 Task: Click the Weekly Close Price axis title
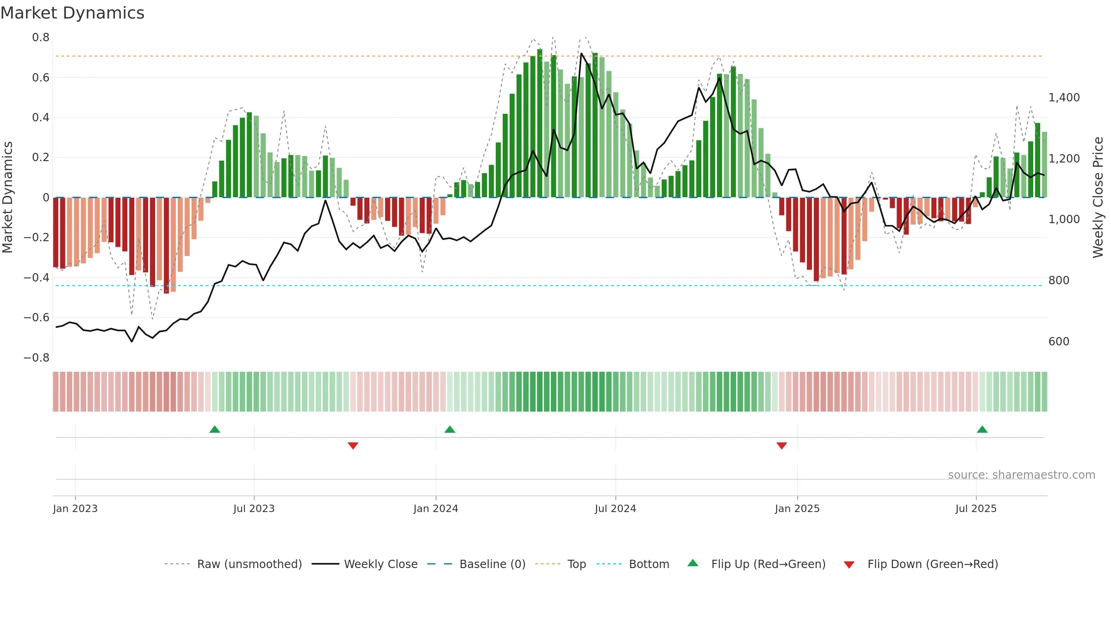point(1098,197)
